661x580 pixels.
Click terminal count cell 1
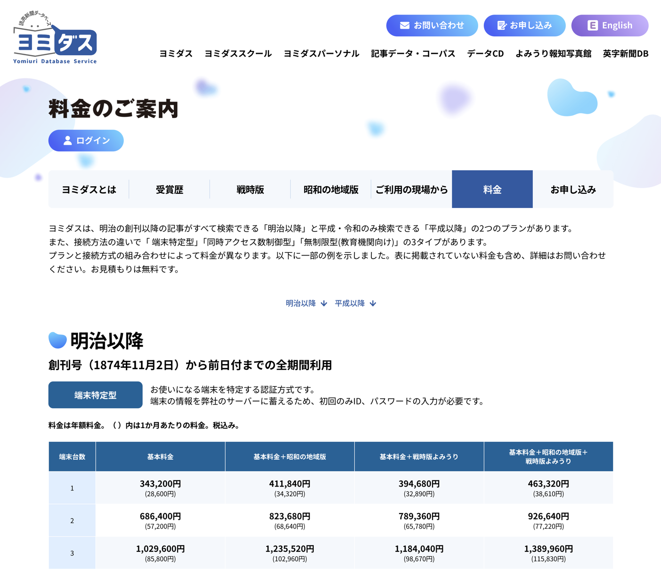72,488
